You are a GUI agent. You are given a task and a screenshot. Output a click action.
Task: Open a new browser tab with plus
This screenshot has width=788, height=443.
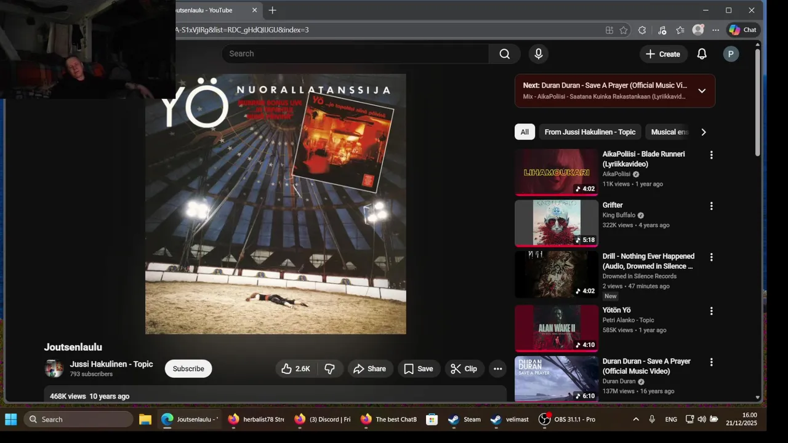click(273, 10)
